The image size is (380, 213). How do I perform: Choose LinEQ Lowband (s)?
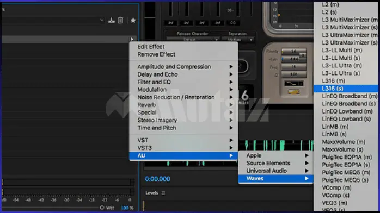point(346,119)
